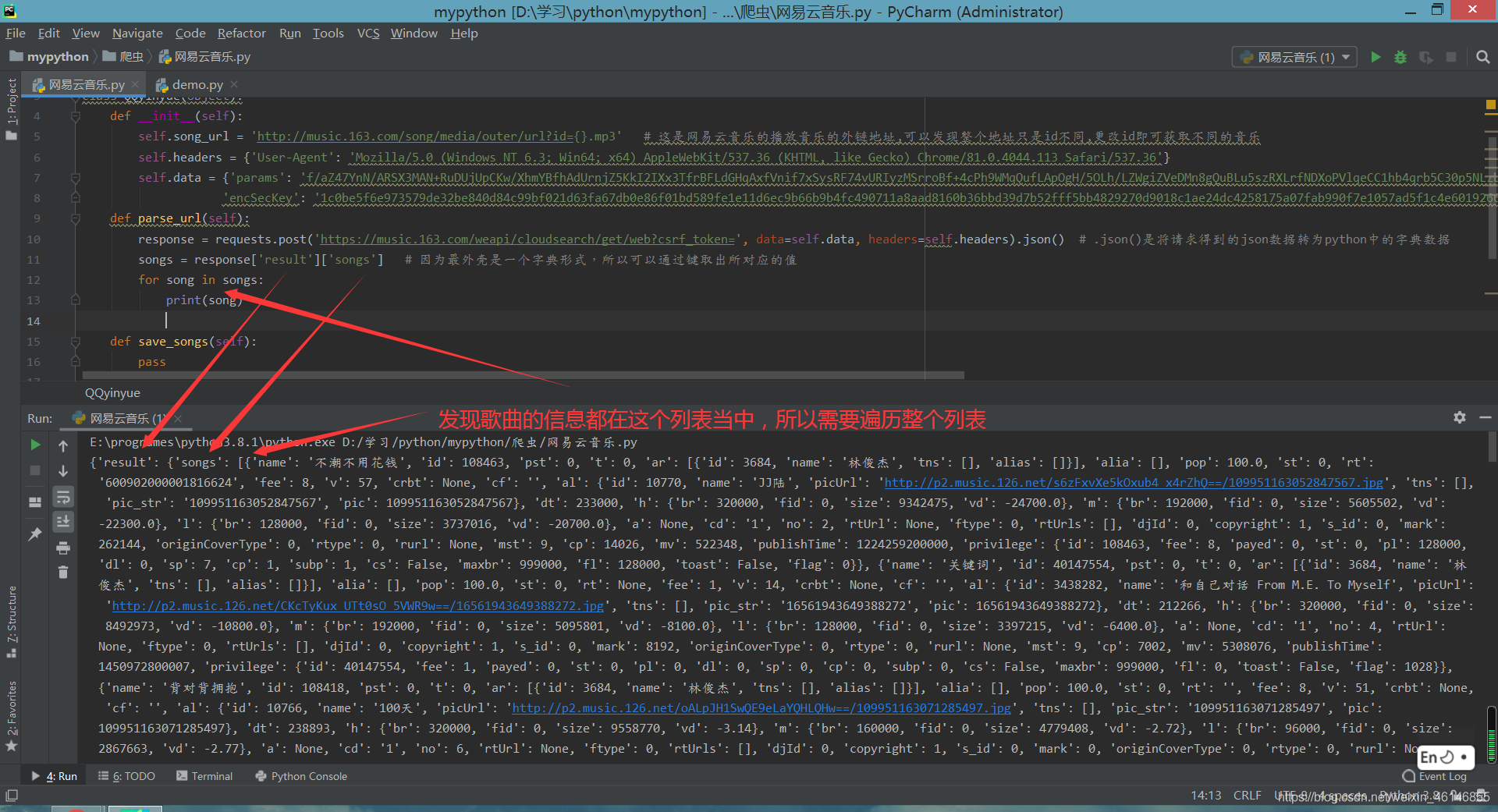Image resolution: width=1498 pixels, height=812 pixels.
Task: Click the QQyinyue class breadcrumb
Action: [112, 393]
